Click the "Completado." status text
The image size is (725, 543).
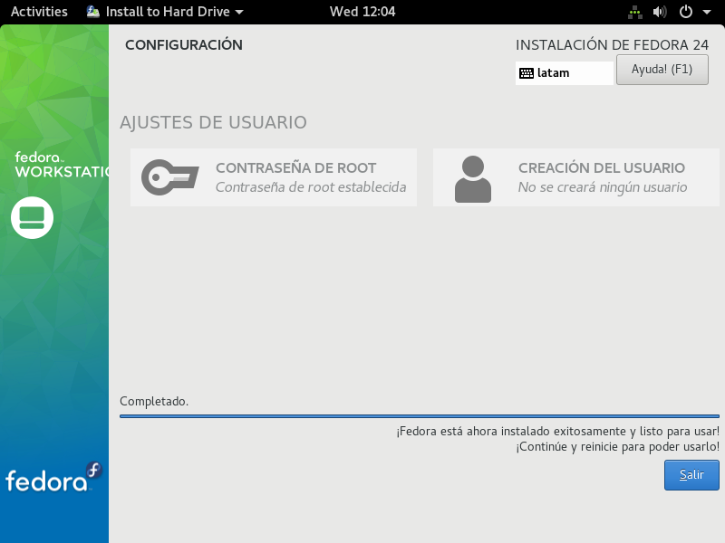[154, 401]
